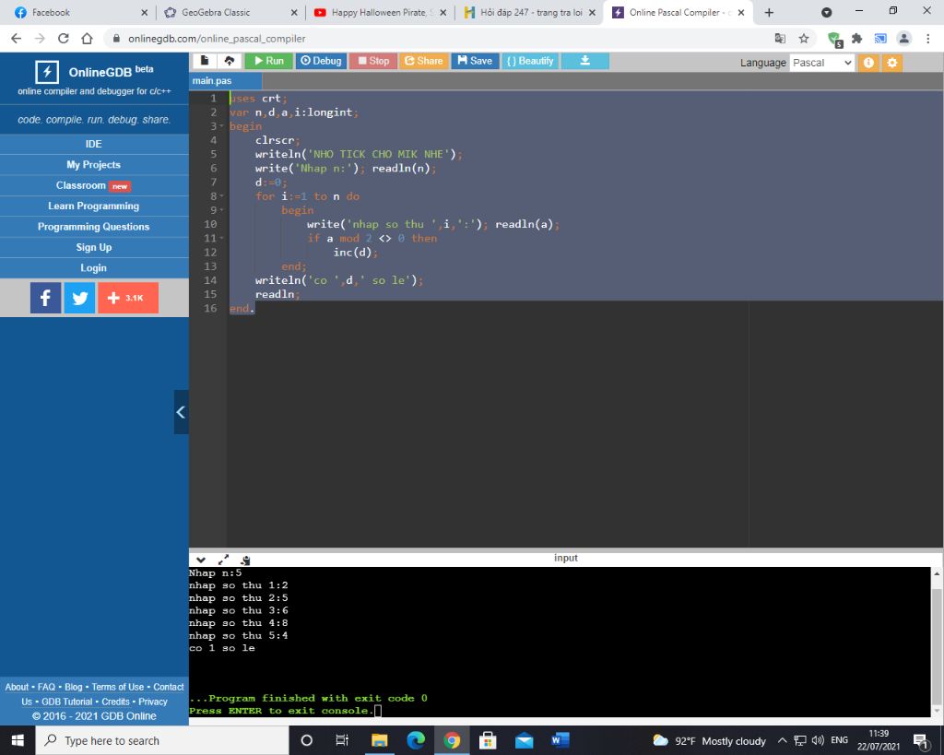Click the OnlineGDB lightning logo
Image resolution: width=944 pixels, height=755 pixels.
[47, 72]
